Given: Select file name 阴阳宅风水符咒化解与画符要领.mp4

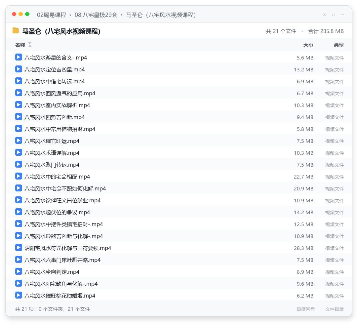Looking at the screenshot, I should pos(68,248).
